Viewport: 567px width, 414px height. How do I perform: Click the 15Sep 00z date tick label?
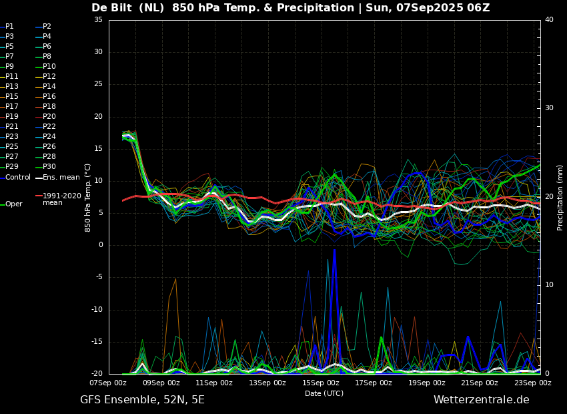(320, 383)
